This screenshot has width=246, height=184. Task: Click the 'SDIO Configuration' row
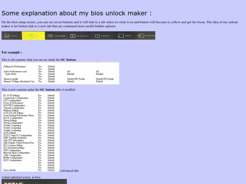click(x=31, y=160)
